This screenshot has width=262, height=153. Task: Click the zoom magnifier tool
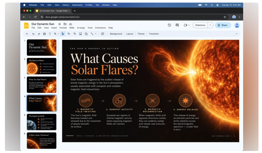tap(55, 34)
